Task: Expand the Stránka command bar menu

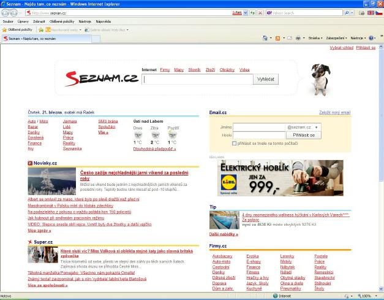Action: [x=315, y=38]
